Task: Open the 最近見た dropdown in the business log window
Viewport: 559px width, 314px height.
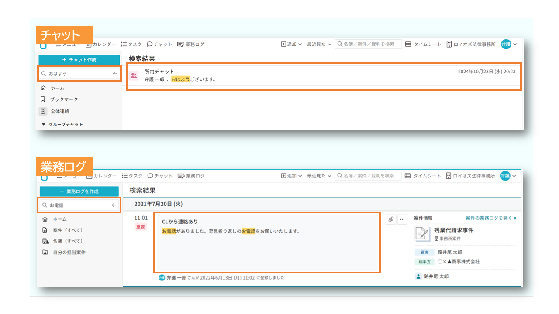Action: [x=319, y=176]
